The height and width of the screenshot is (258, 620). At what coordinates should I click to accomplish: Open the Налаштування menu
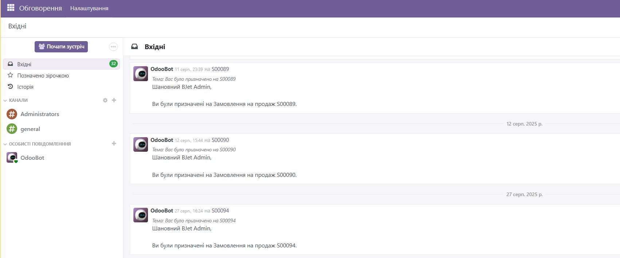click(x=89, y=8)
